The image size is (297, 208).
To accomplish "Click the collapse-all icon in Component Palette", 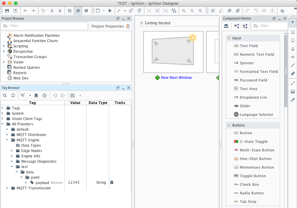I will click(245, 26).
